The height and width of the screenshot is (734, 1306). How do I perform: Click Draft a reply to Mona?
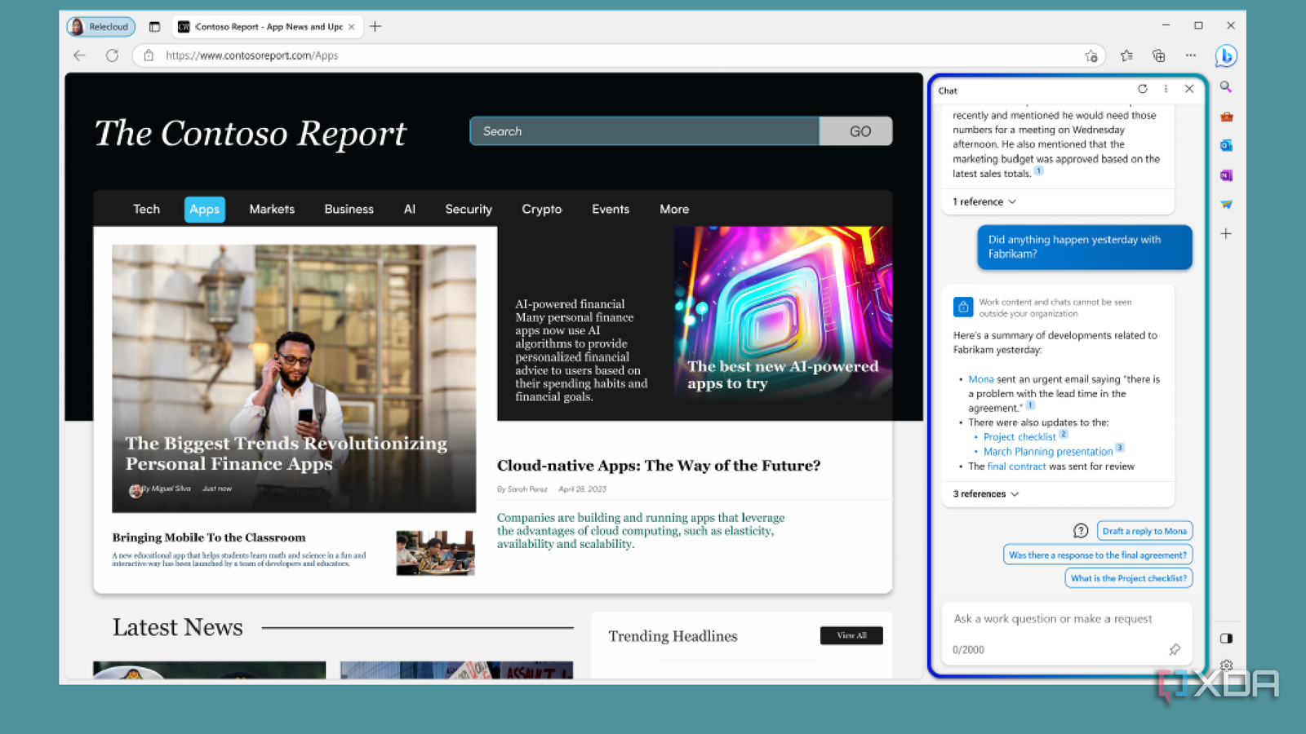click(1144, 531)
